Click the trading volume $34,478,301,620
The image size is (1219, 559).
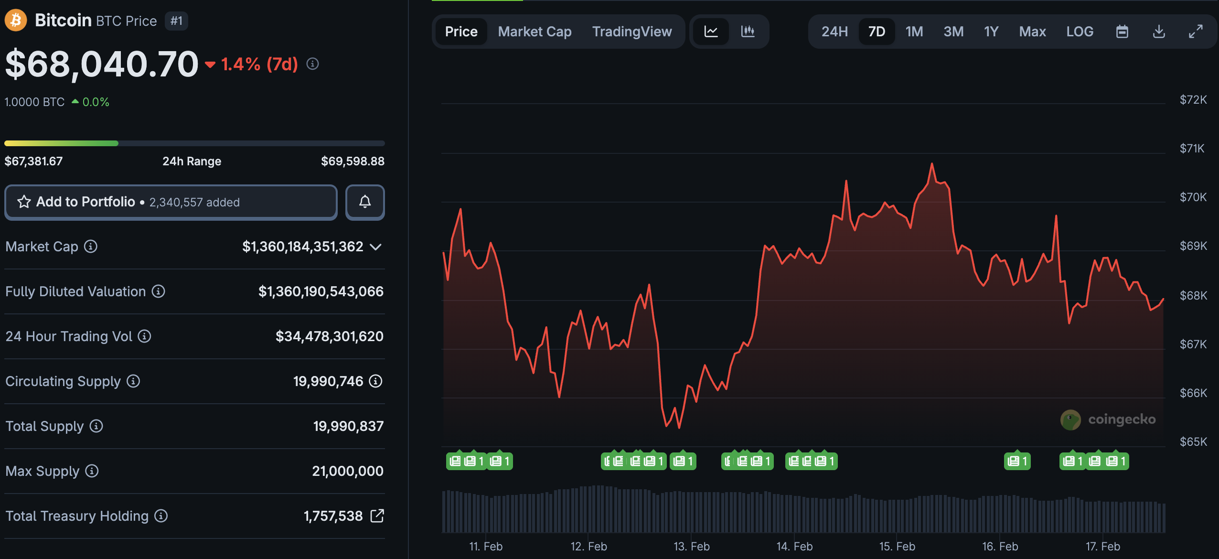tap(330, 336)
